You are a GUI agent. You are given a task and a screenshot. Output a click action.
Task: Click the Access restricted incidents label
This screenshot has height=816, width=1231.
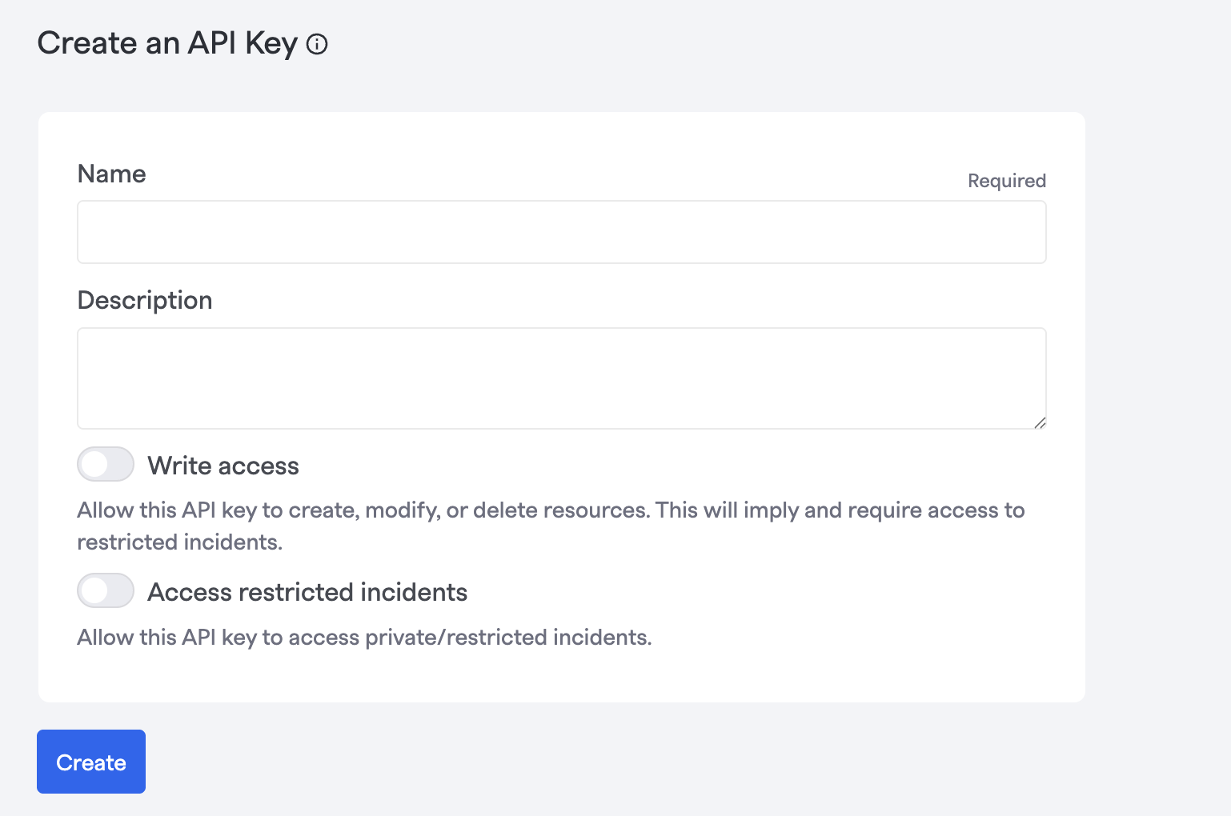pyautogui.click(x=307, y=592)
